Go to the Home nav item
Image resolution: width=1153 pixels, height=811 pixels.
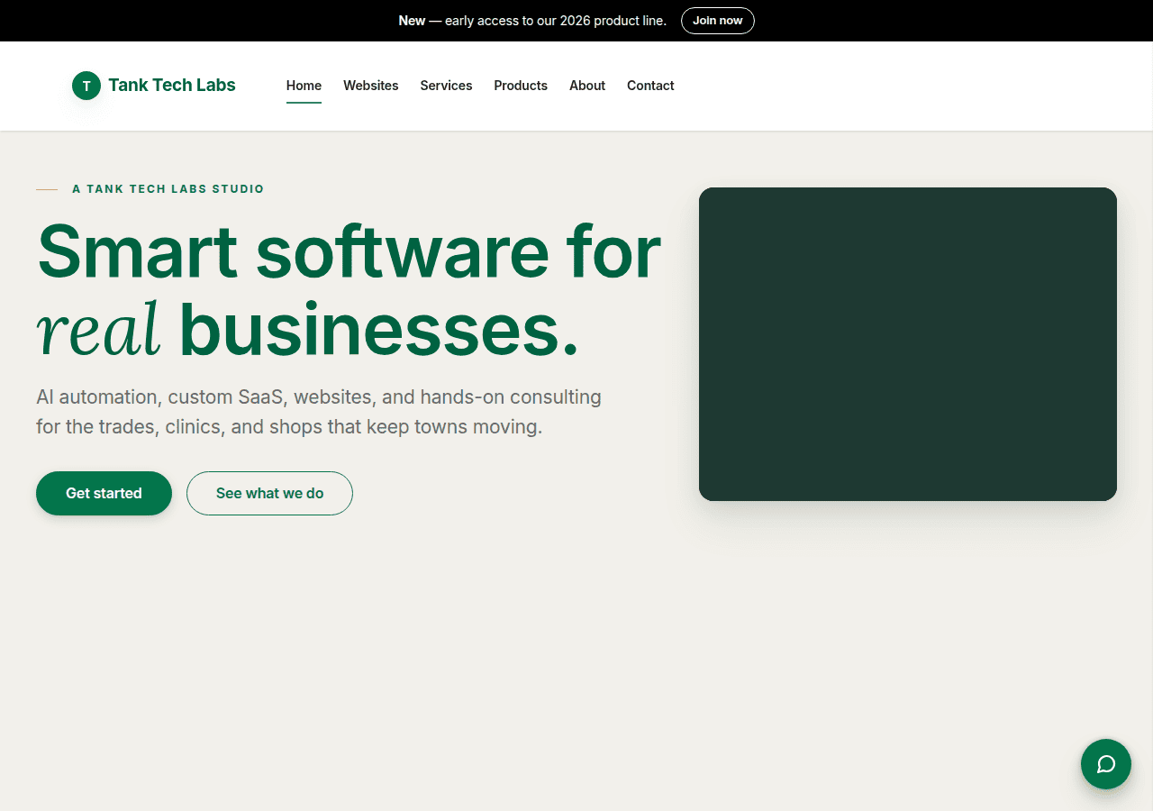pos(304,86)
